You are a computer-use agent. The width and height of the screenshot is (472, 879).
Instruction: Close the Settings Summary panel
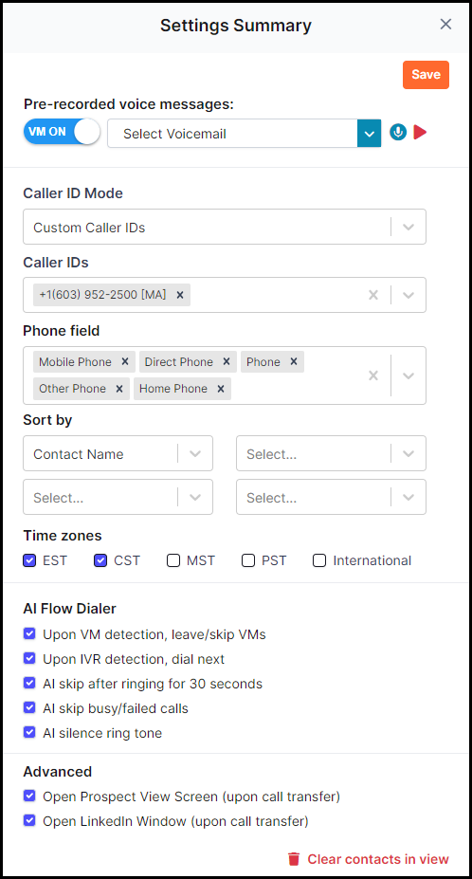tap(445, 24)
